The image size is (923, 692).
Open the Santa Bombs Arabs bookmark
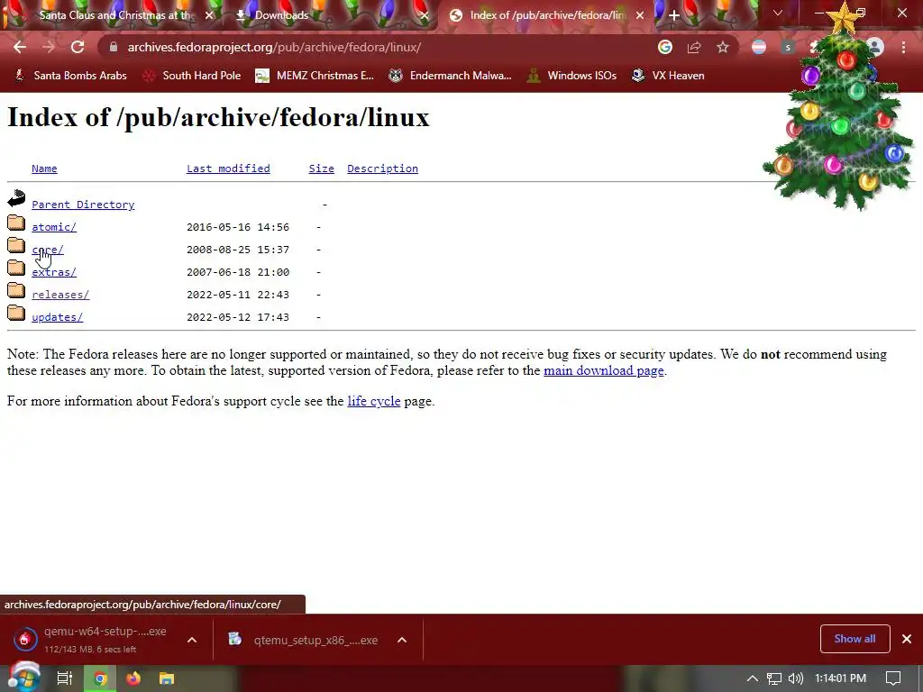click(x=71, y=76)
